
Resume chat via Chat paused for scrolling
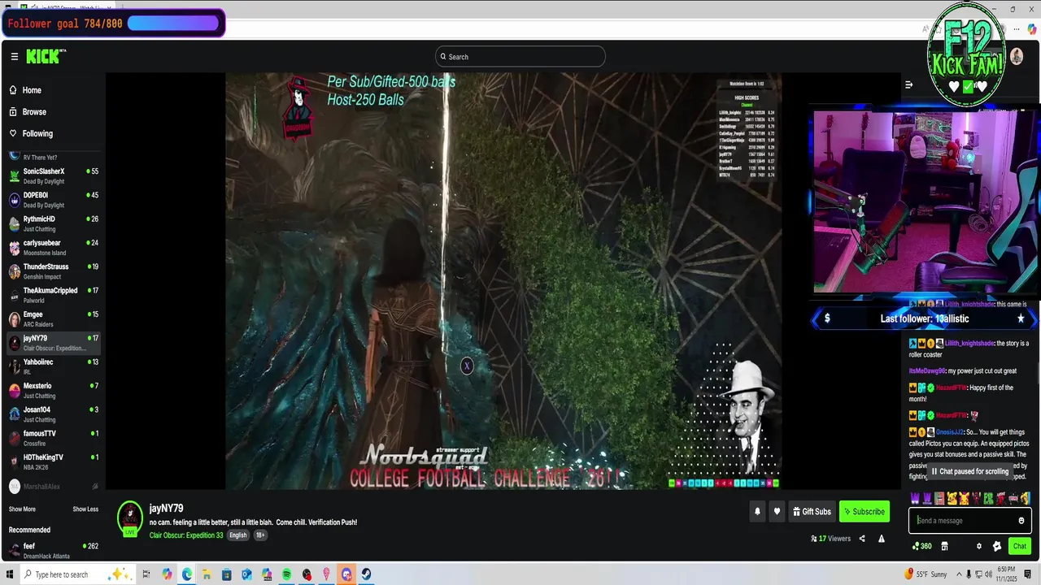coord(969,471)
